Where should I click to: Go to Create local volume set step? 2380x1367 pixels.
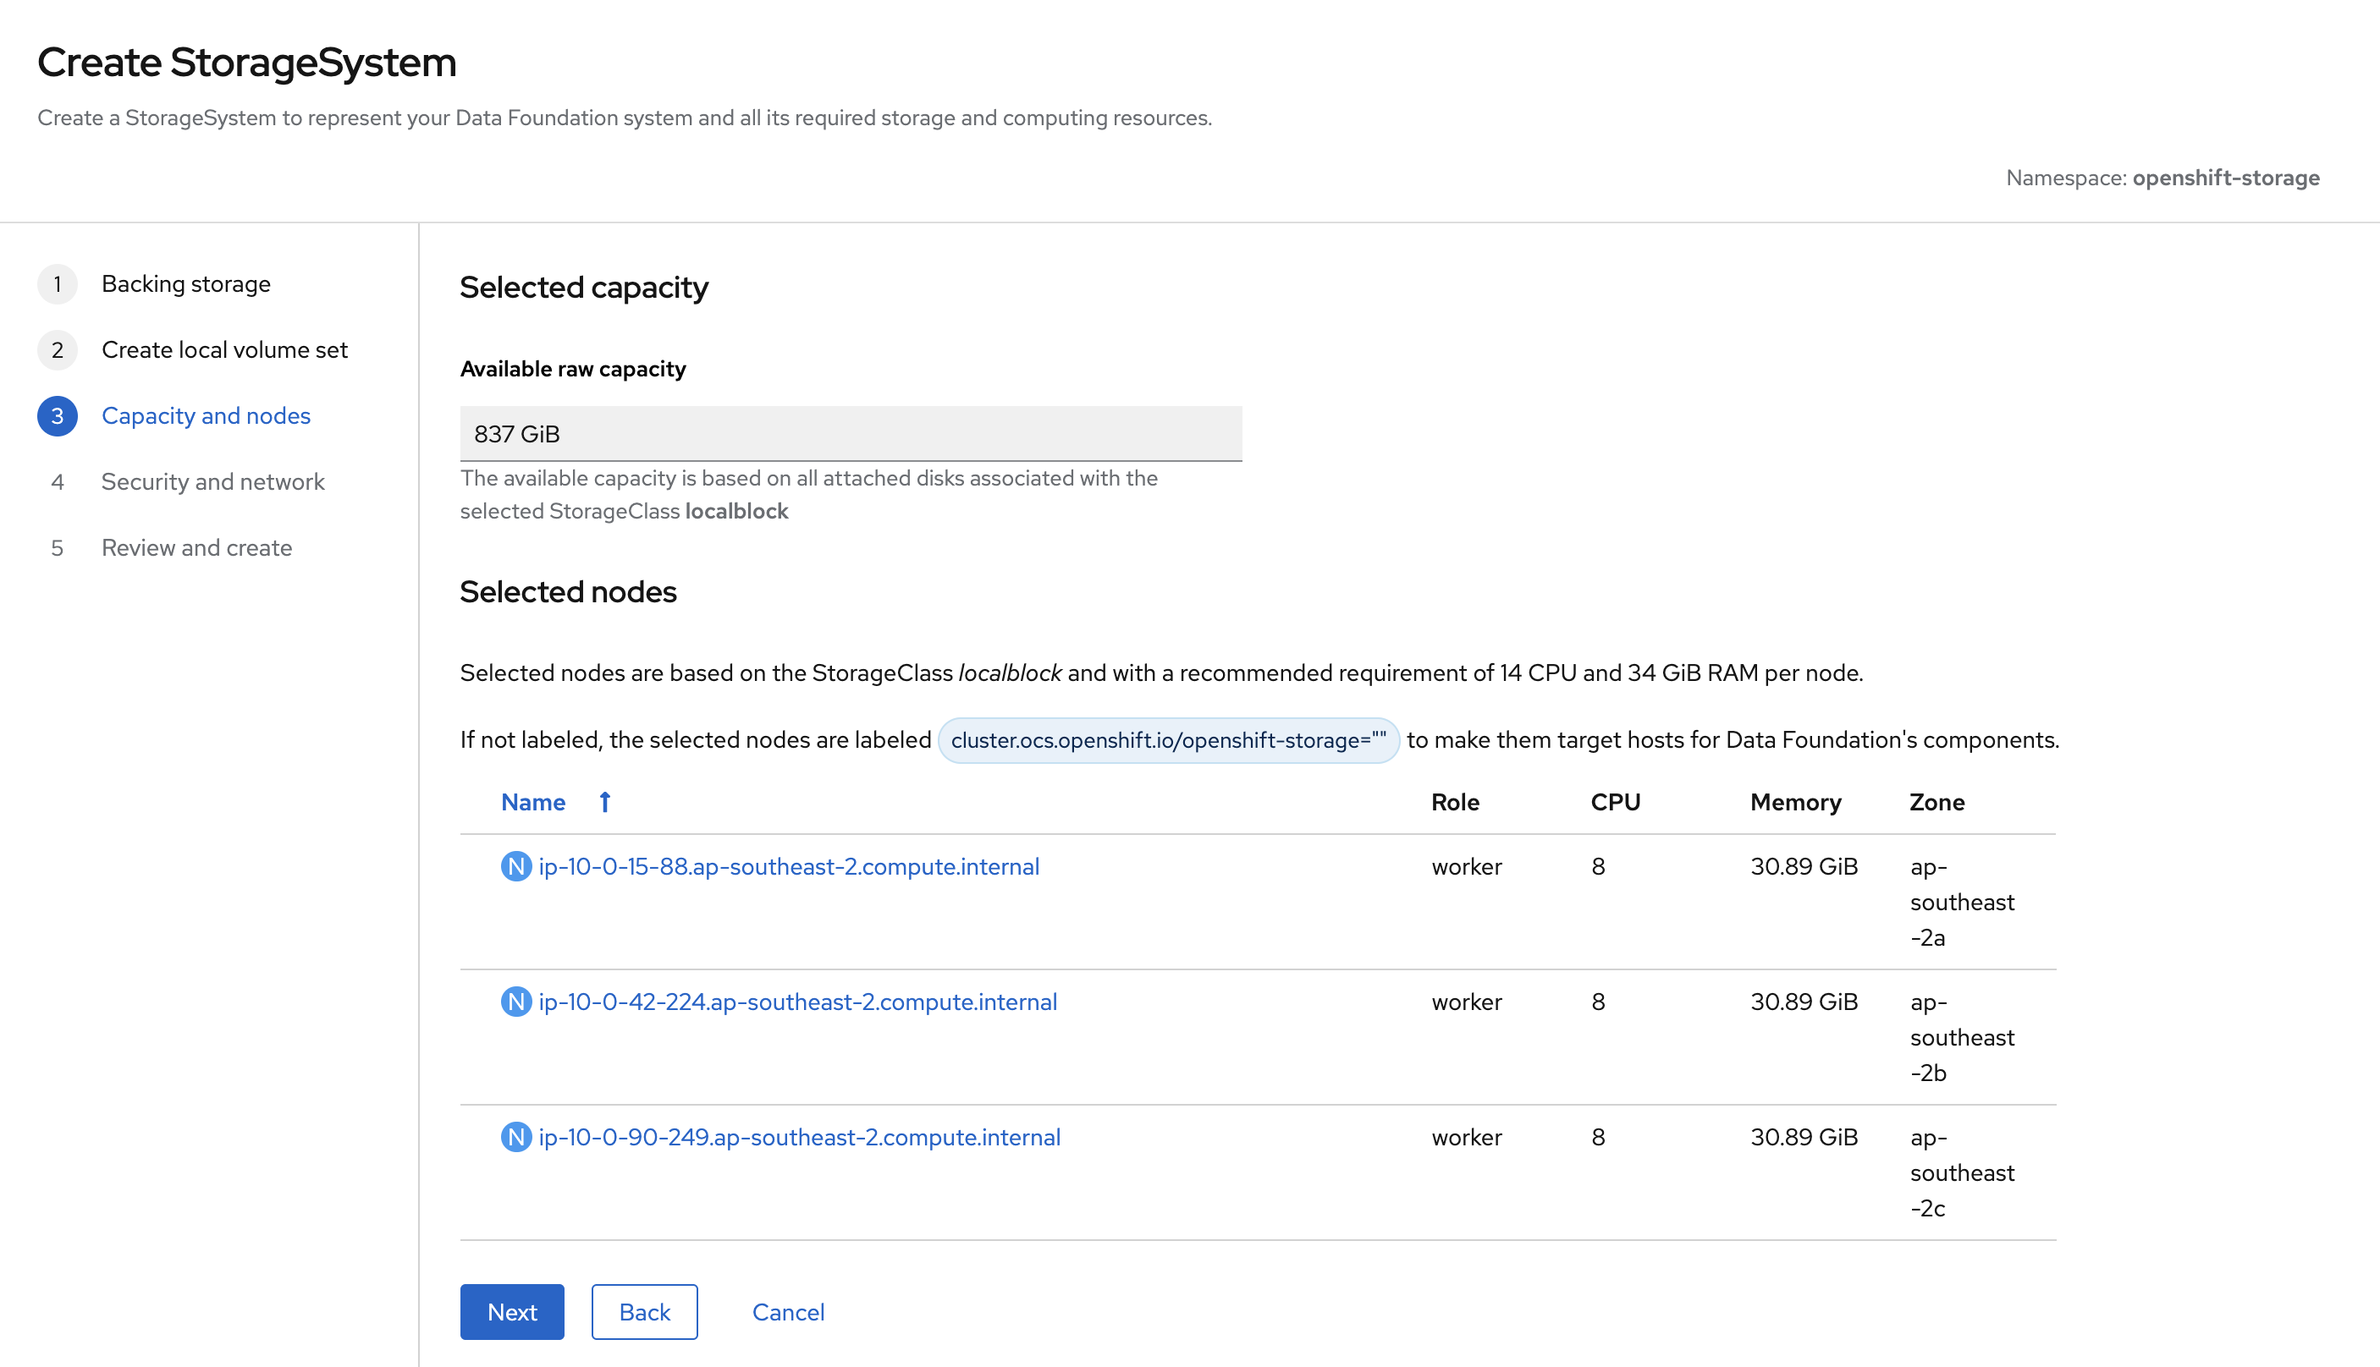click(x=224, y=350)
